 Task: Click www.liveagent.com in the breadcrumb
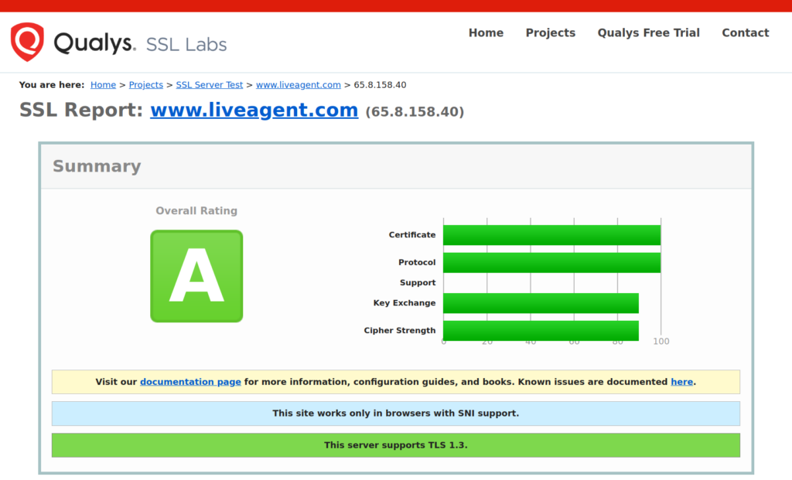299,85
